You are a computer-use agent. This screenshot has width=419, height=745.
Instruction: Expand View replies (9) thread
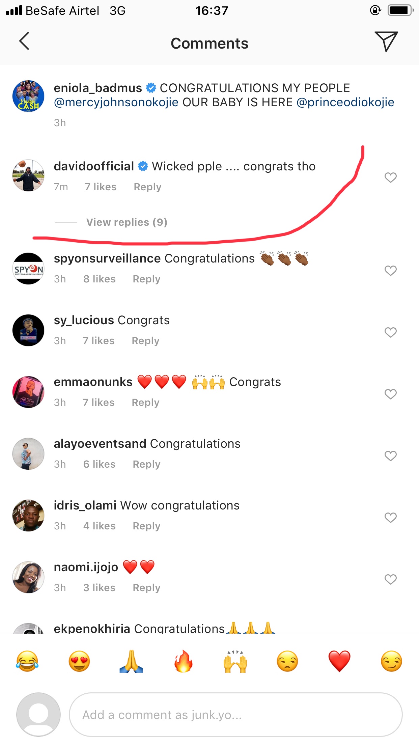pyautogui.click(x=127, y=222)
